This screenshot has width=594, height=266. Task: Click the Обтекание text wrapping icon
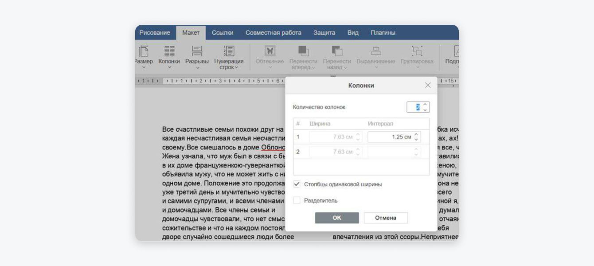270,51
